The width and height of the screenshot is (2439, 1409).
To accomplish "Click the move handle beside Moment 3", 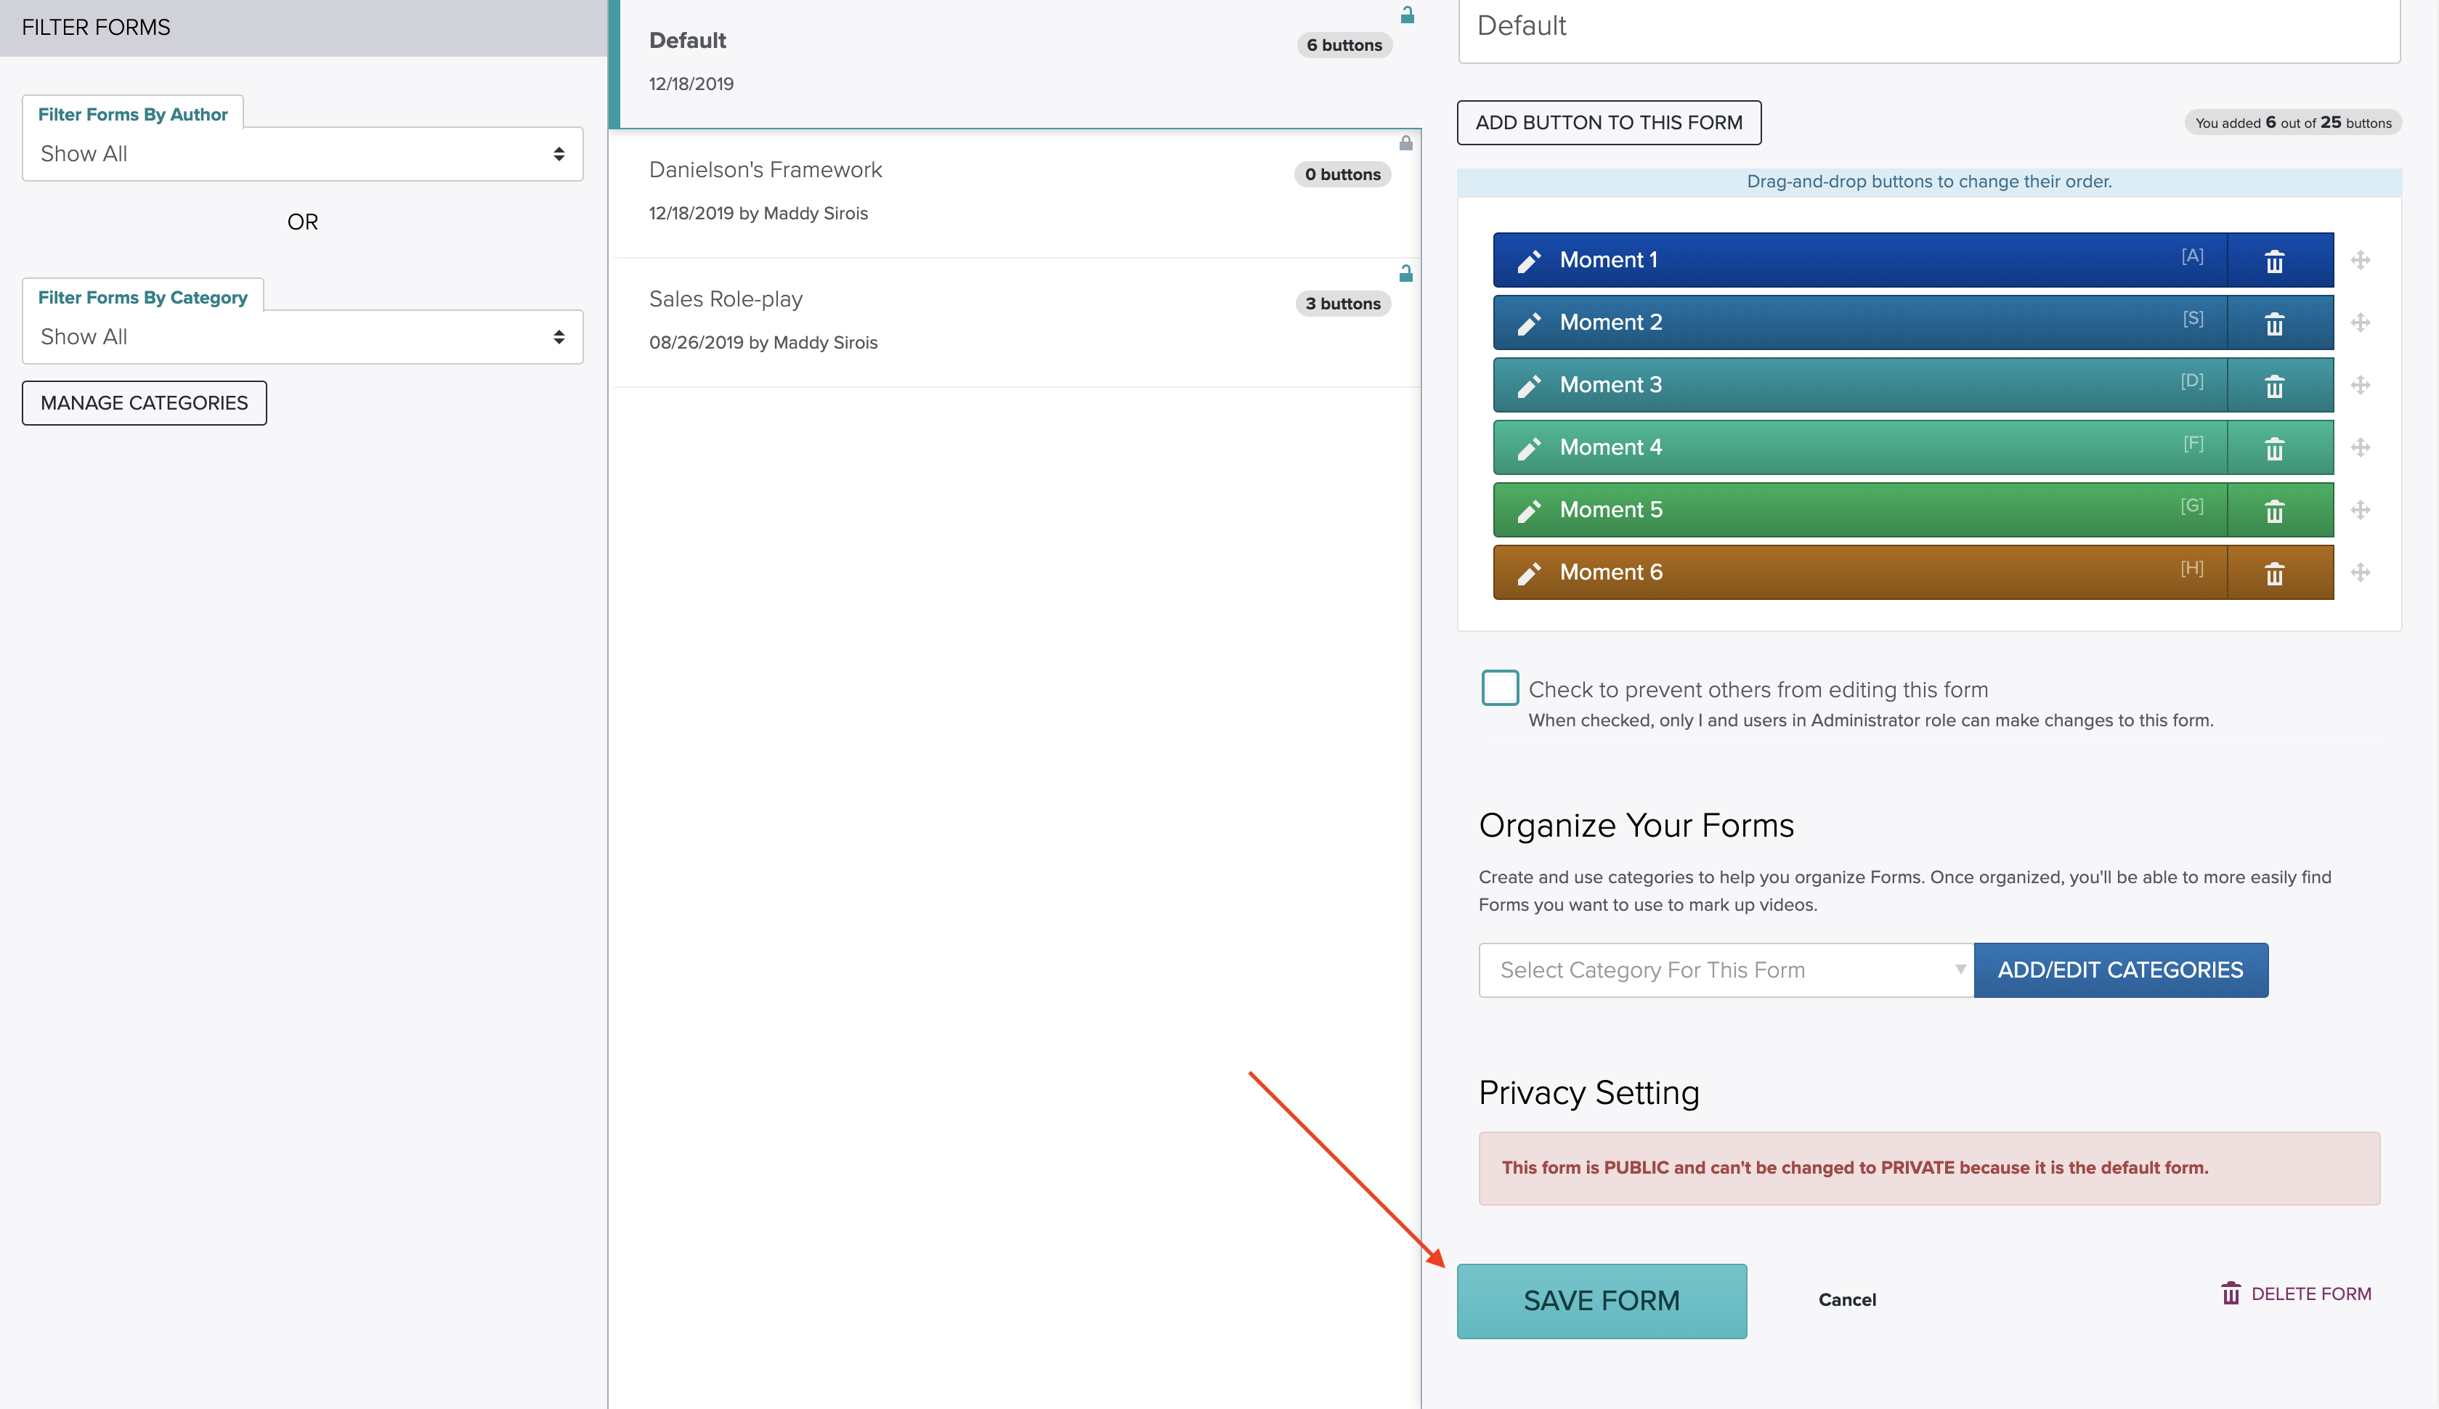I will (2361, 385).
